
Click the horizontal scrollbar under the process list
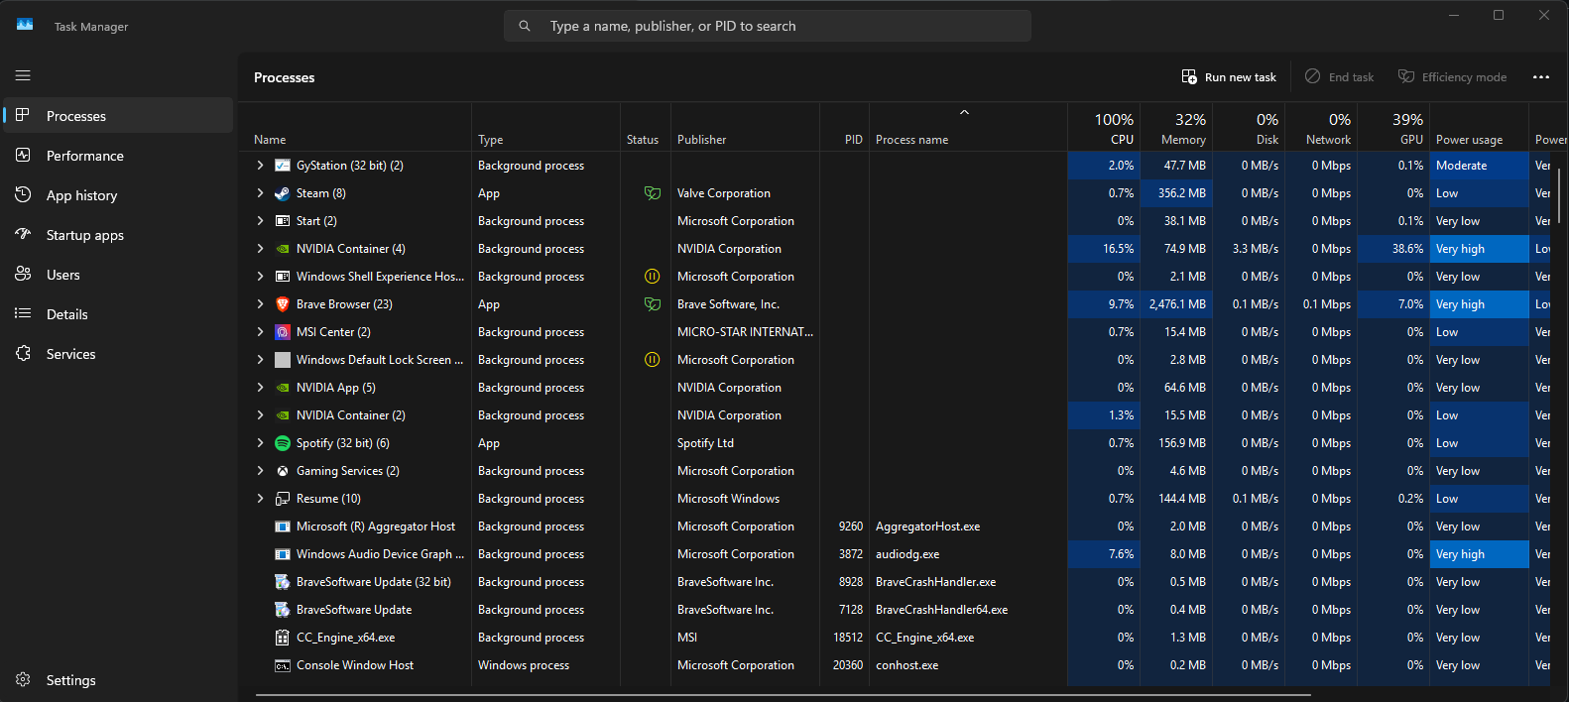[x=784, y=695]
